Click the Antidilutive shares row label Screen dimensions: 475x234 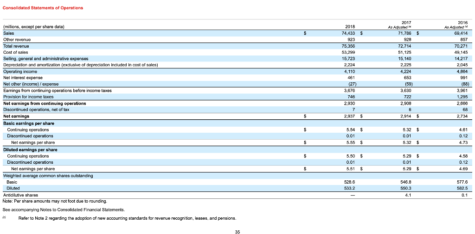tap(20, 195)
